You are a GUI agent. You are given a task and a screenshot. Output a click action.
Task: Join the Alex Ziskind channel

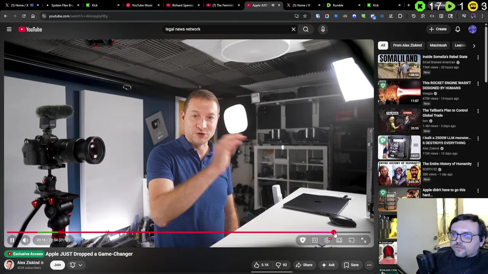point(57,265)
